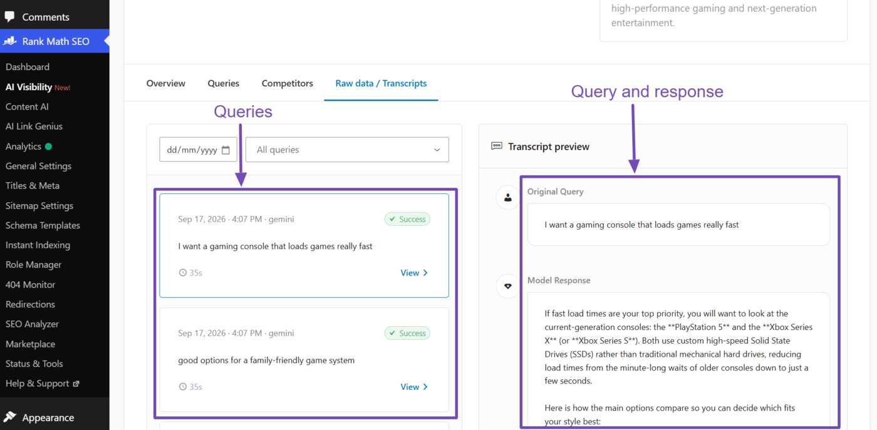The image size is (877, 430).
Task: Open Sitemap Settings
Action: (39, 206)
